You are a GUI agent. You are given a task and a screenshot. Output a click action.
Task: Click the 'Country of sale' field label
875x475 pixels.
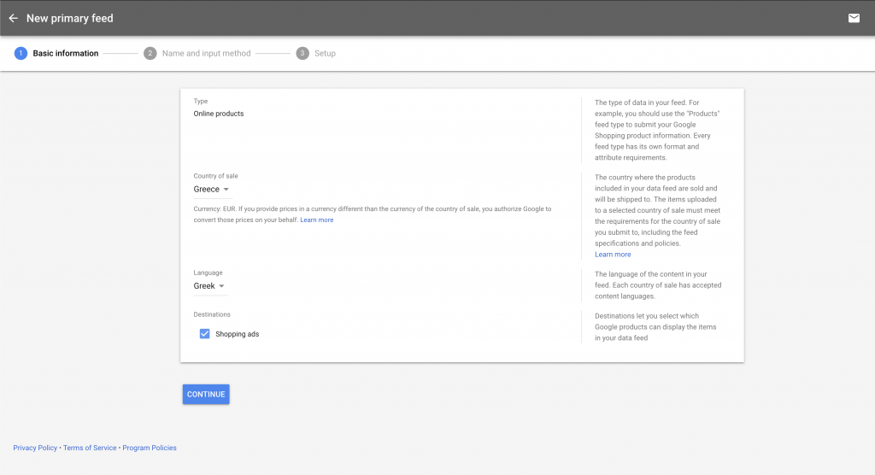tap(215, 176)
